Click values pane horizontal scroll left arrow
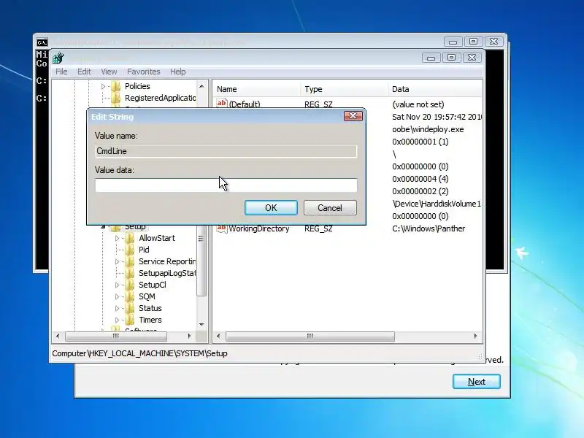Image resolution: width=584 pixels, height=438 pixels. [x=218, y=336]
